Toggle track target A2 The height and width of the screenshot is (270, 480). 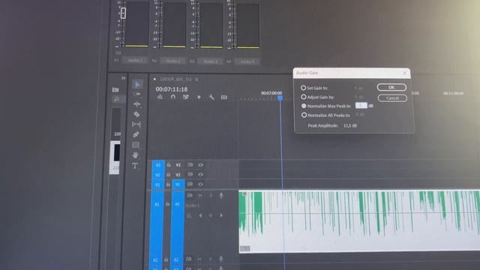tap(176, 260)
